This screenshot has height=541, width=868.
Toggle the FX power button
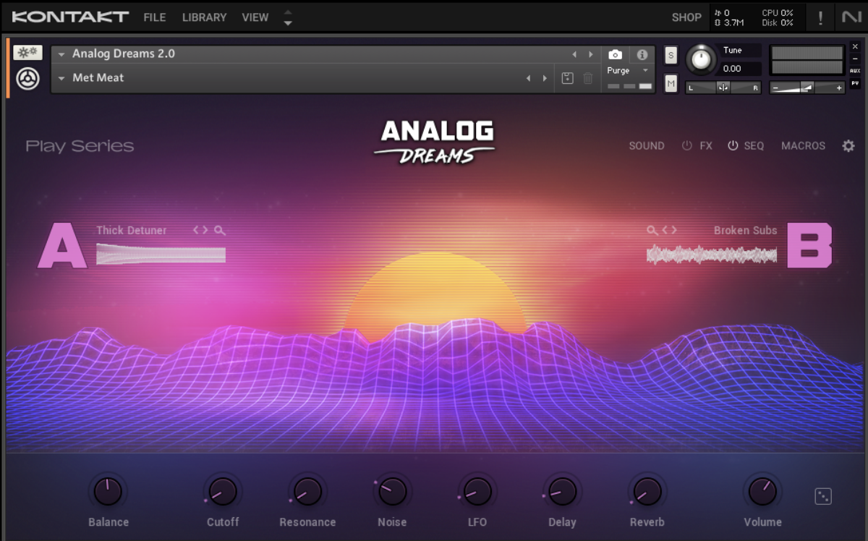(687, 146)
